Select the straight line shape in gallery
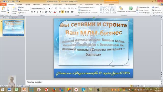 (106, 8)
